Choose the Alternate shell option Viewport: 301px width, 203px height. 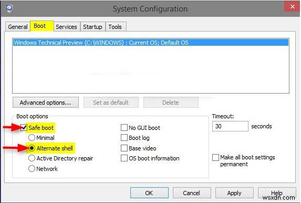(x=32, y=148)
